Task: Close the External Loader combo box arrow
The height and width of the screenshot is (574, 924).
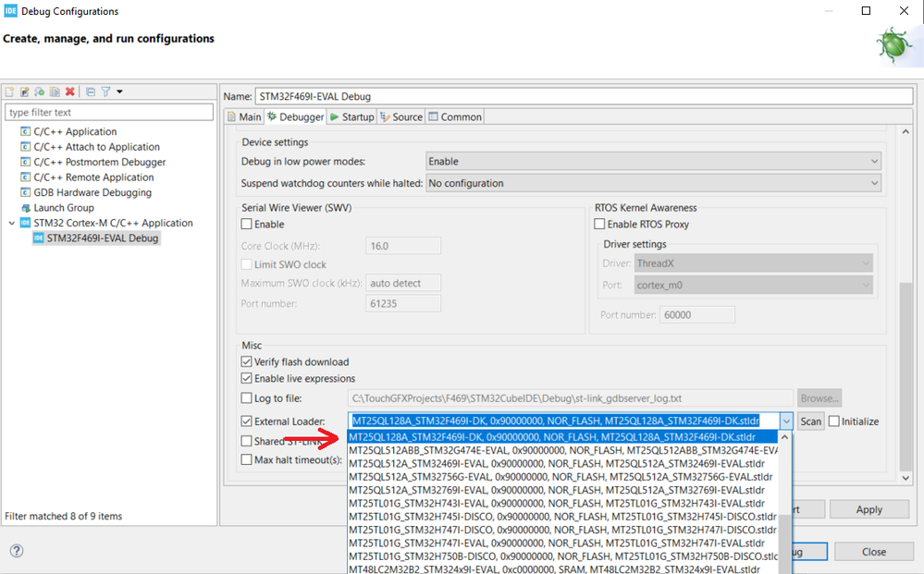Action: pos(786,421)
